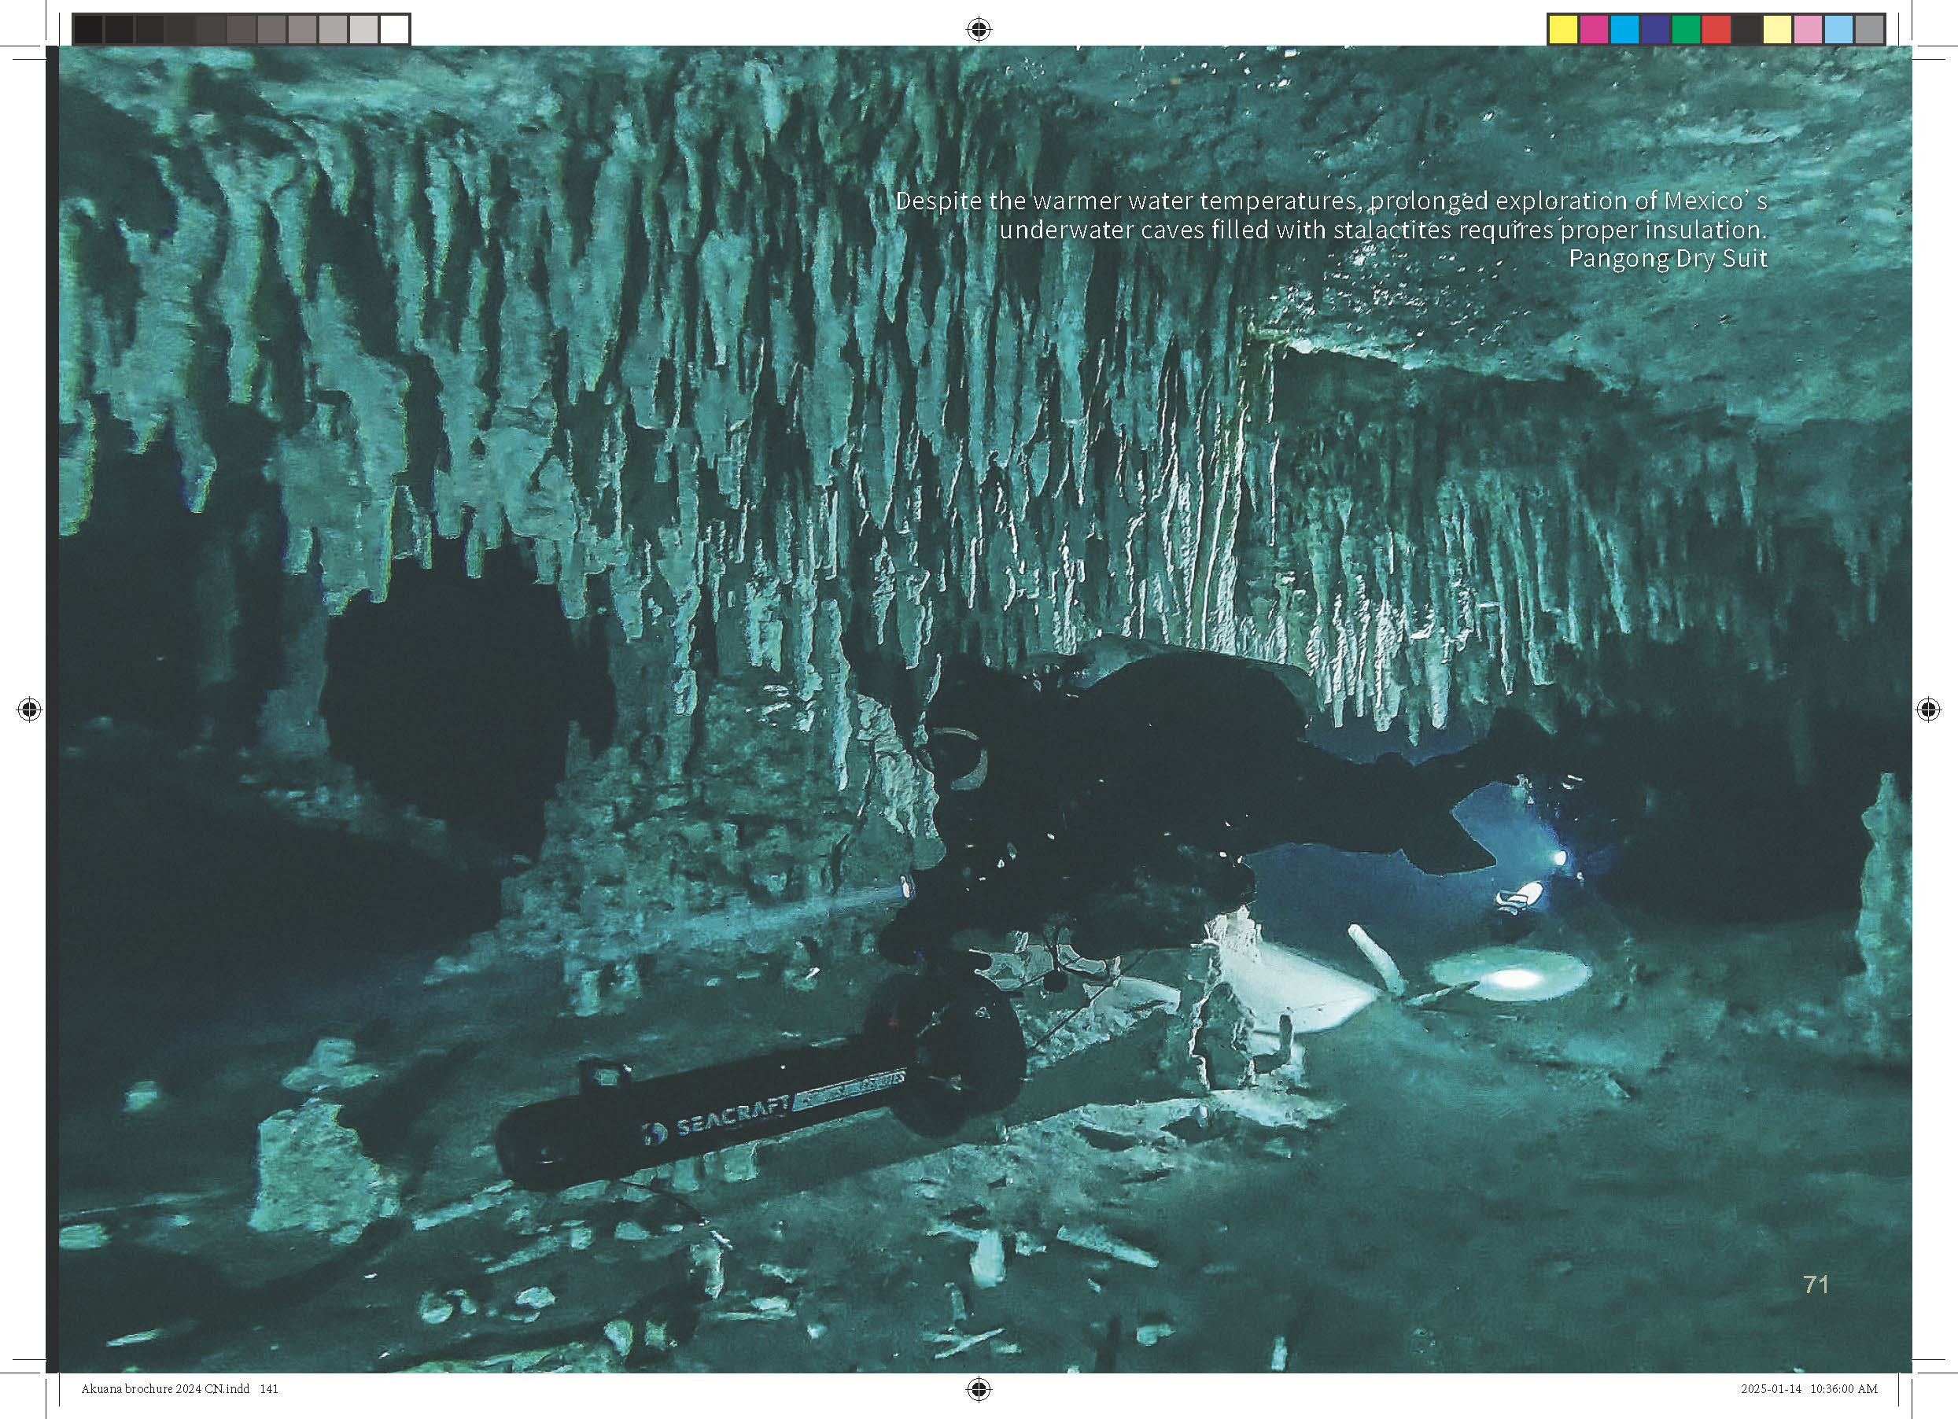This screenshot has height=1419, width=1958.
Task: Click the 'Akuana brochure 2024 CN.indd' slug text
Action: (x=164, y=1389)
